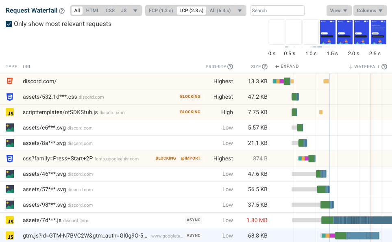
Task: Select the All resource type tab
Action: click(x=77, y=11)
